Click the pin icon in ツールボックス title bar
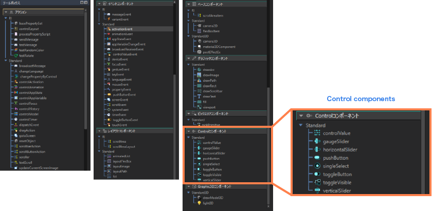 83,3
